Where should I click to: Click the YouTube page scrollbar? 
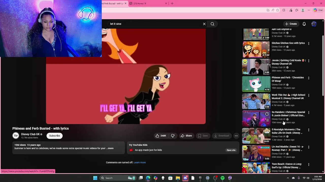[x=323, y=66]
